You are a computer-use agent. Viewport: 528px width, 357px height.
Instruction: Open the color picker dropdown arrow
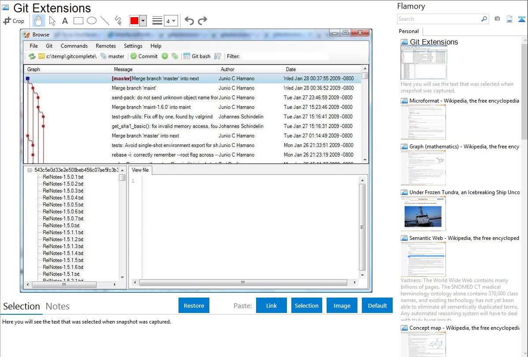point(143,21)
